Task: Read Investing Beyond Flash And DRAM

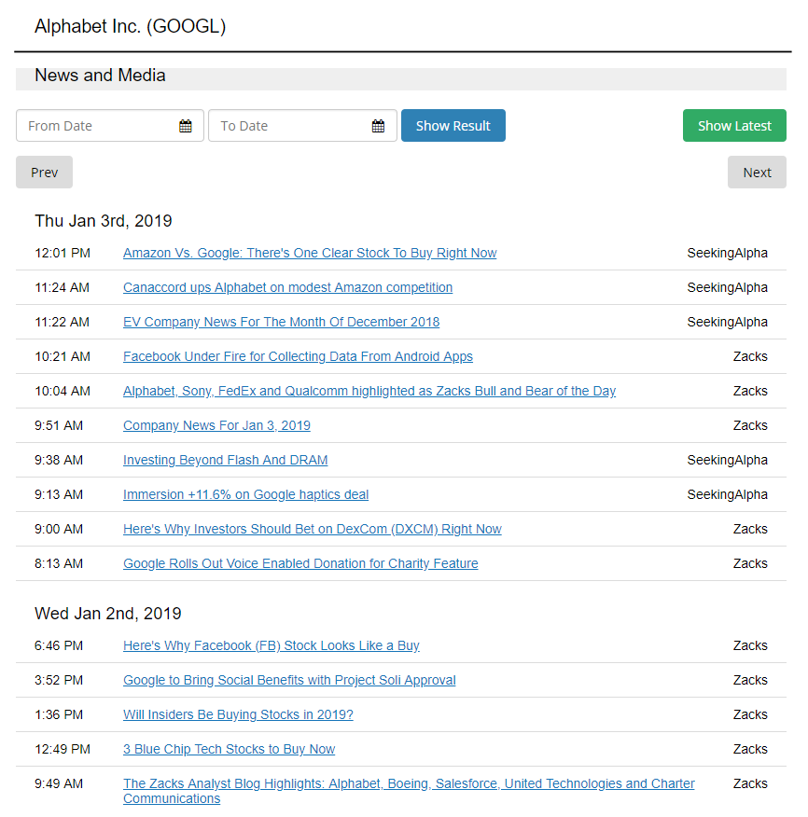Action: [225, 460]
